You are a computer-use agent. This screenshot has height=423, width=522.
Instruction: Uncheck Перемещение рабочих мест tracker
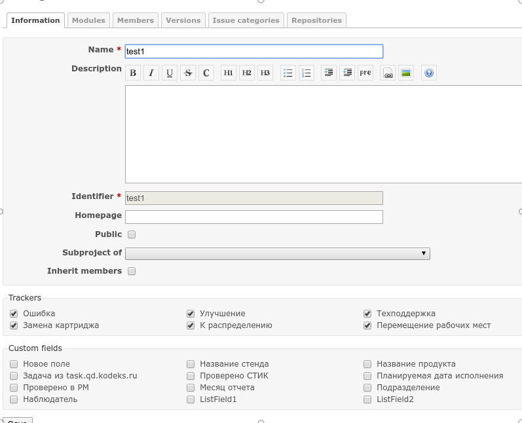(x=367, y=325)
